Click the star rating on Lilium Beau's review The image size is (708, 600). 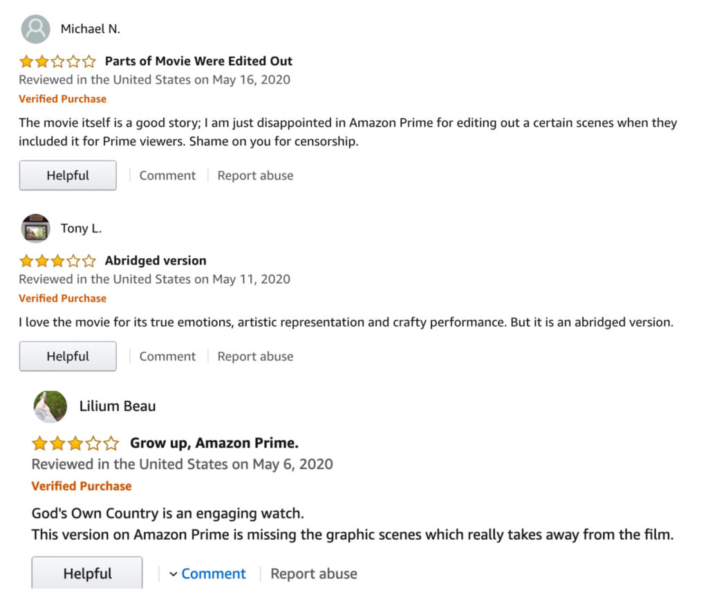[75, 443]
